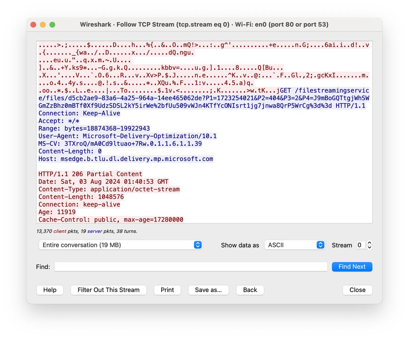Close the Follow TCP Stream dialog

(358, 290)
